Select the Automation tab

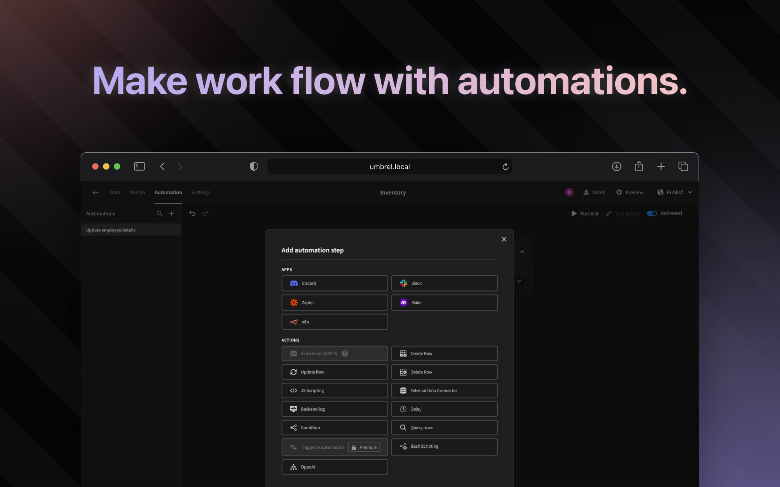[168, 192]
